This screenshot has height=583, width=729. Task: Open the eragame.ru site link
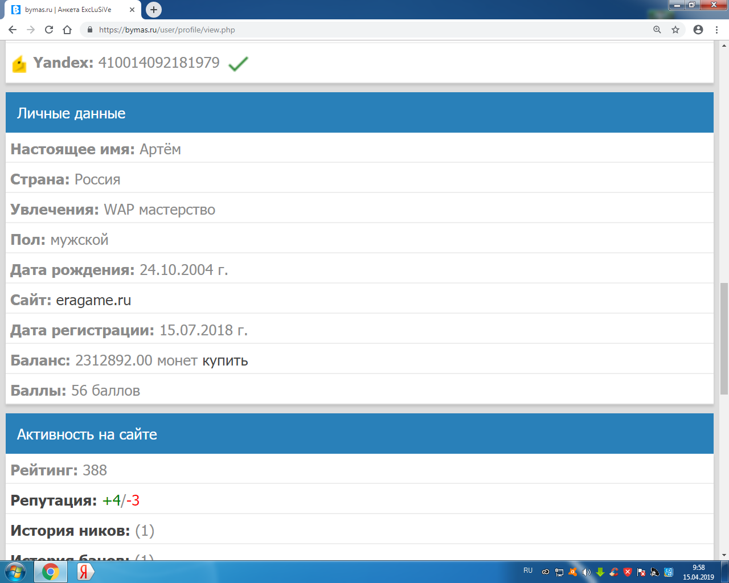[x=93, y=300]
